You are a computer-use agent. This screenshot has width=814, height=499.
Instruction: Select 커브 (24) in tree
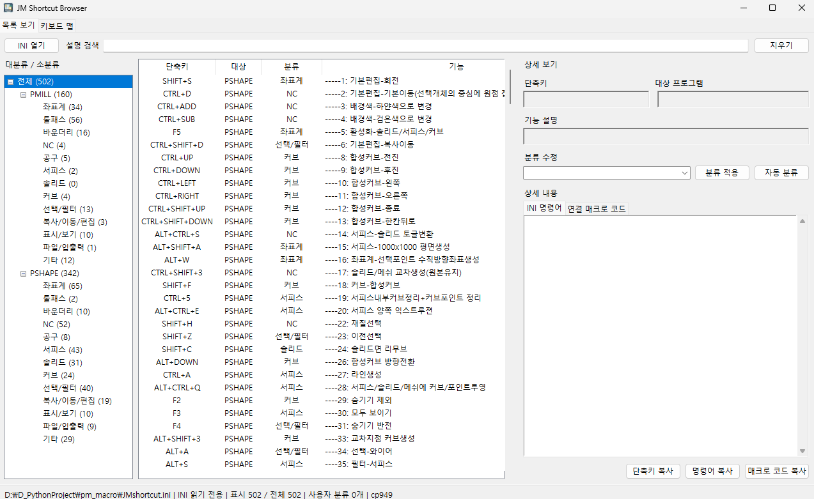58,375
